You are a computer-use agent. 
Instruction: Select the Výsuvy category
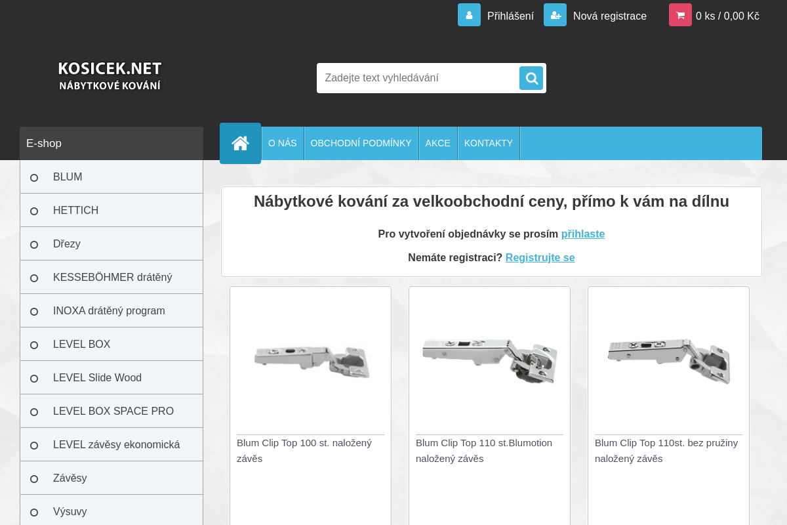111,511
